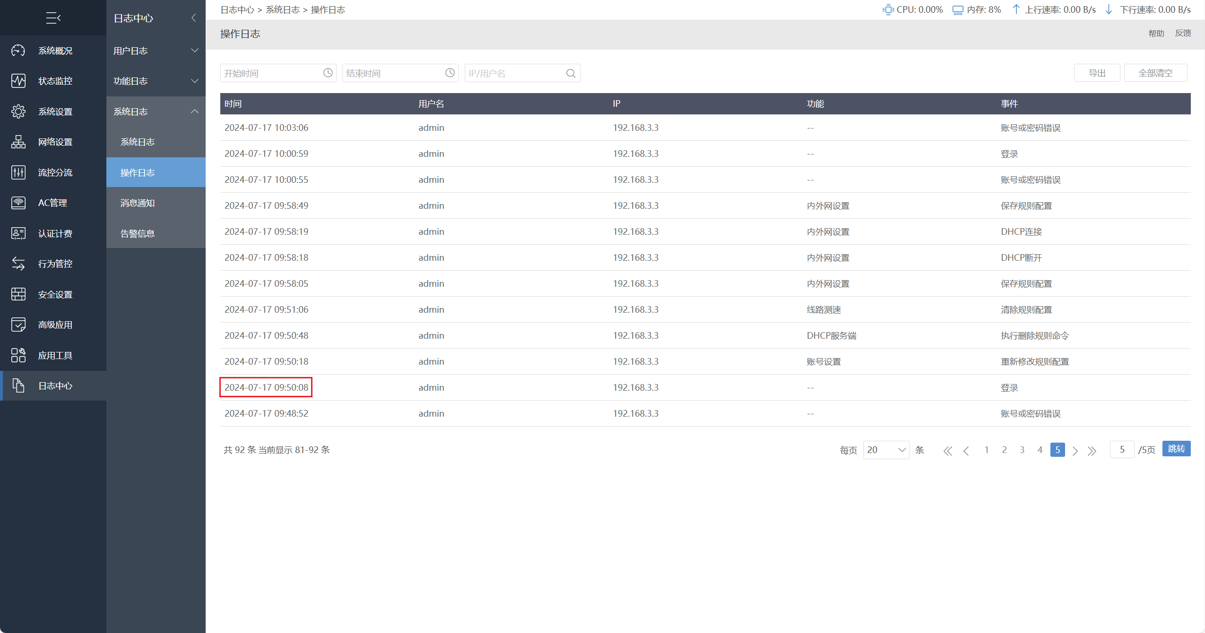1205x633 pixels.
Task: Go to first page double-left arrow
Action: (948, 451)
